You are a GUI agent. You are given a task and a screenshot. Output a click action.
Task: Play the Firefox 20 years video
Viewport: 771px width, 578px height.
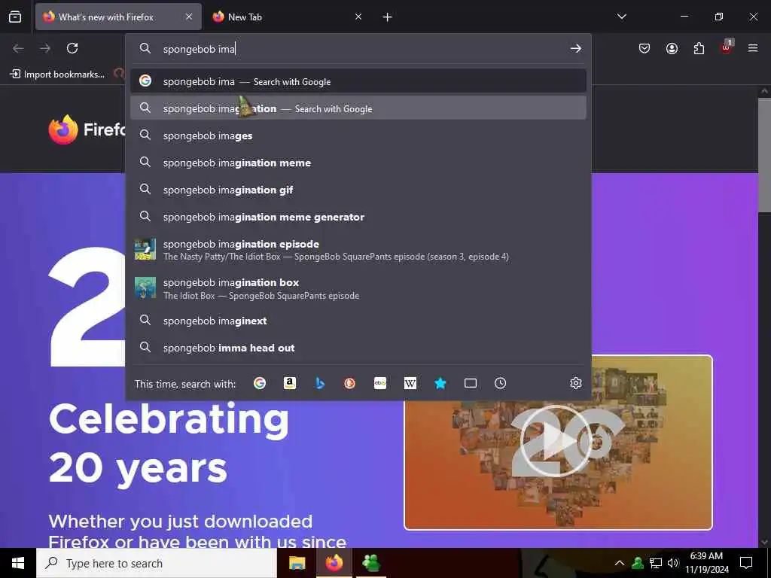558,441
